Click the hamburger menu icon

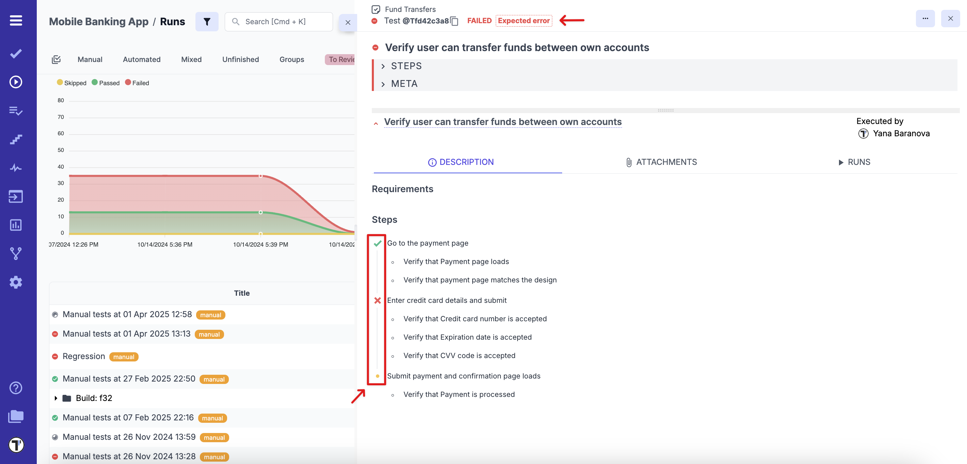(16, 20)
